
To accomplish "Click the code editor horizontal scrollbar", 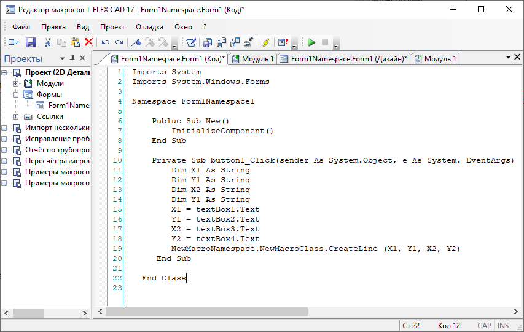I will pyautogui.click(x=307, y=312).
